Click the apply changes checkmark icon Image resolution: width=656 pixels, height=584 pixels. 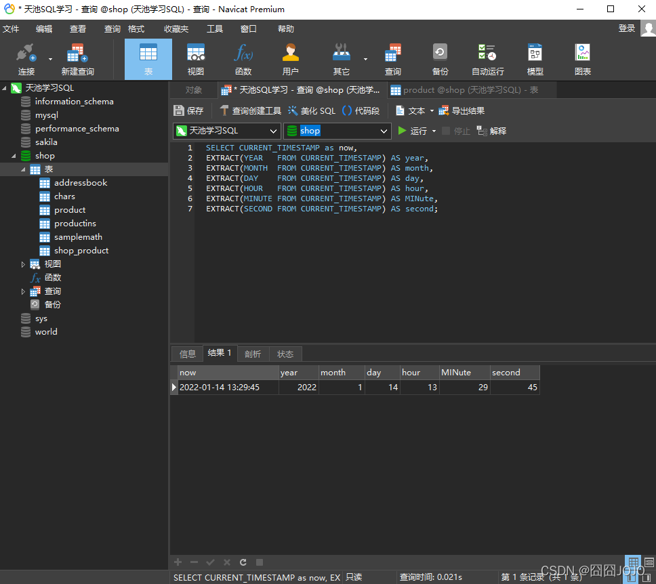[211, 562]
